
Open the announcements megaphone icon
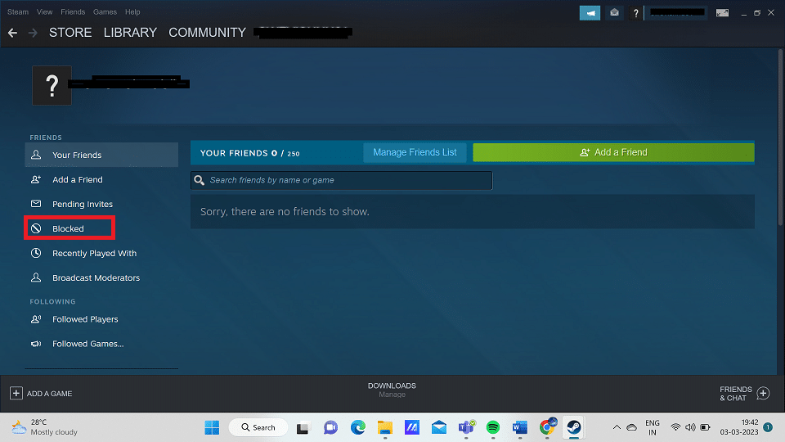[x=590, y=13]
